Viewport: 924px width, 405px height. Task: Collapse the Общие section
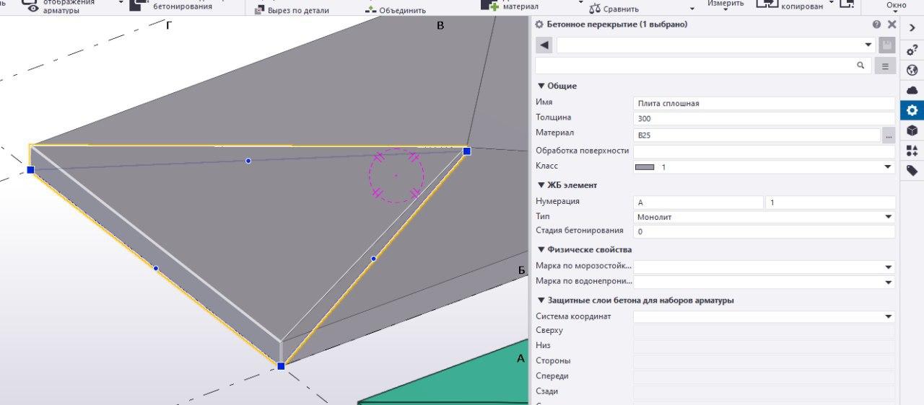[x=541, y=86]
